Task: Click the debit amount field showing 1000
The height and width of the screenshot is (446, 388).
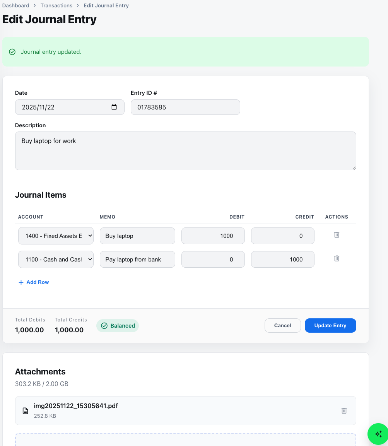Action: click(213, 236)
